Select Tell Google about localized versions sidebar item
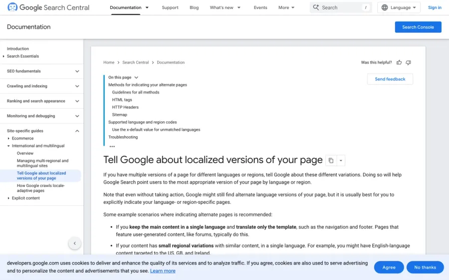The image size is (449, 280). pyautogui.click(x=41, y=176)
